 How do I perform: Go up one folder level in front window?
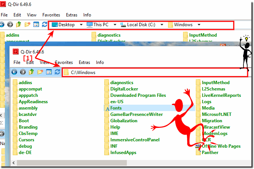31,72
